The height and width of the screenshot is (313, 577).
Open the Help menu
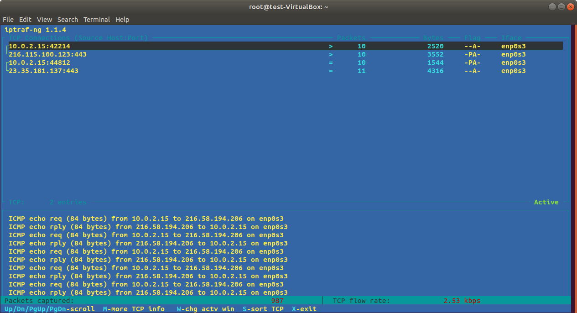click(122, 20)
